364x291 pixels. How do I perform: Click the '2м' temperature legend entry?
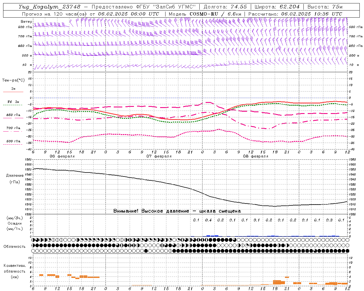[x=13, y=89]
